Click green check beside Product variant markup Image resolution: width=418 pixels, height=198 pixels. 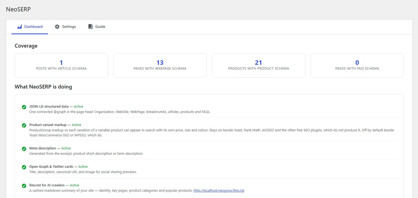[x=24, y=125]
